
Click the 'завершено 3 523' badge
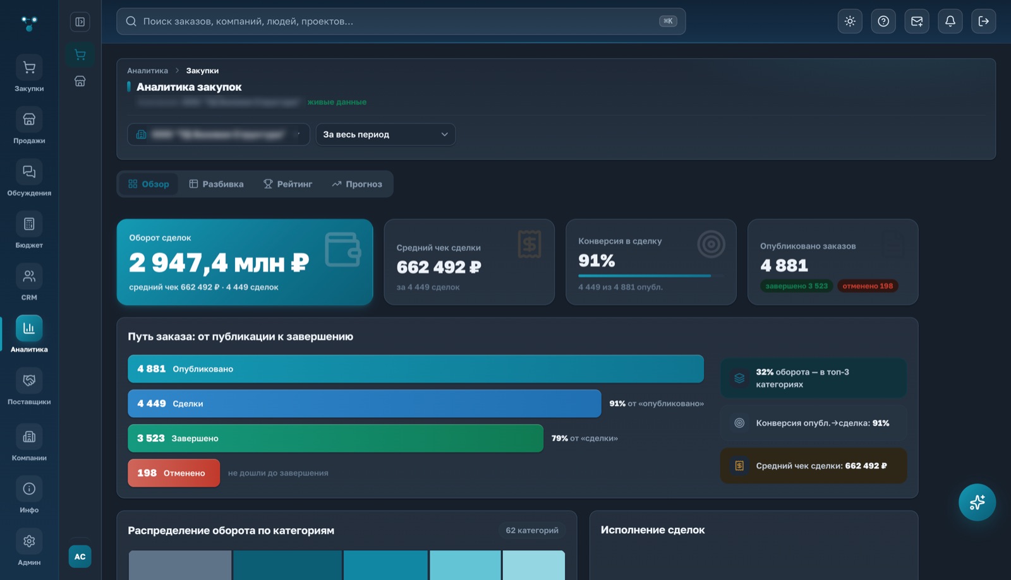point(796,286)
